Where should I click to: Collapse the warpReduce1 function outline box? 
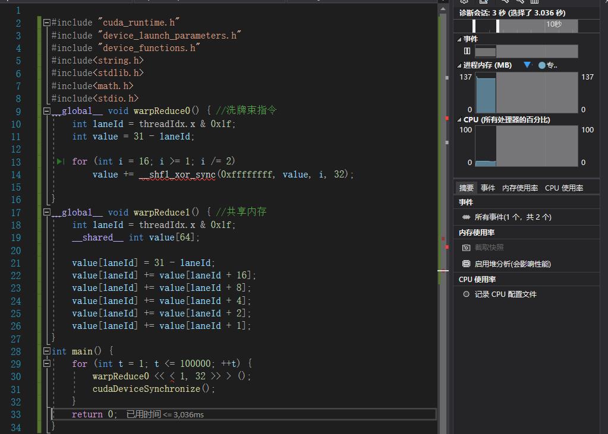point(47,212)
